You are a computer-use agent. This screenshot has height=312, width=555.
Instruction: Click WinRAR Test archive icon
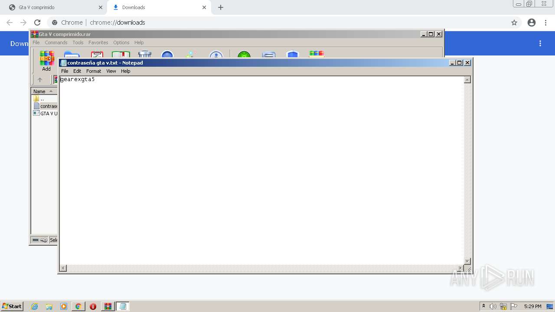coord(97,55)
